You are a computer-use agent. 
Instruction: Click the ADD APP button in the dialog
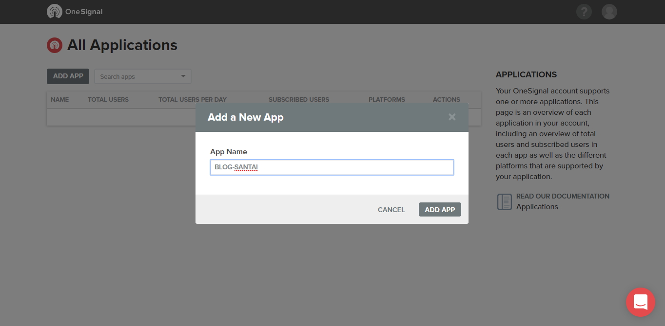tap(439, 210)
